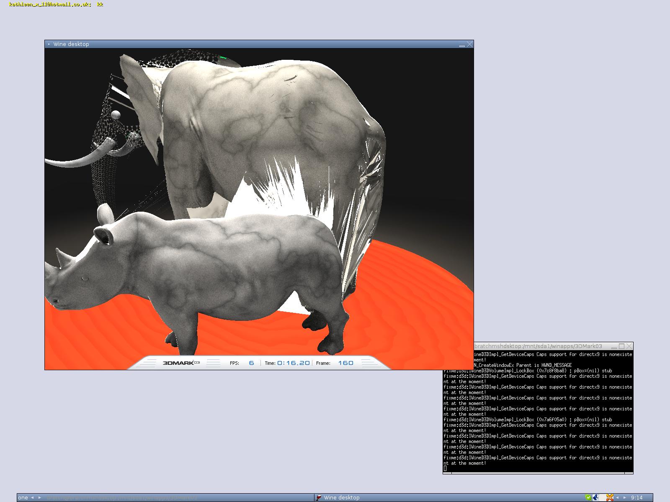Click right arrow next to the clock

624,497
